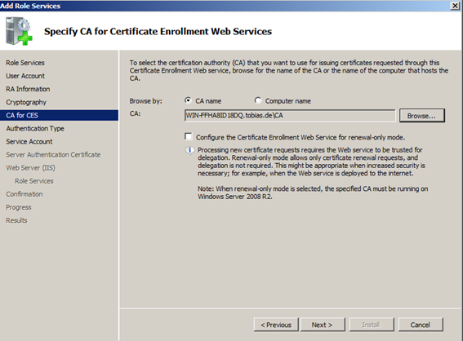Click the CA name input field
Screen dimensions: 463x341
coord(290,115)
